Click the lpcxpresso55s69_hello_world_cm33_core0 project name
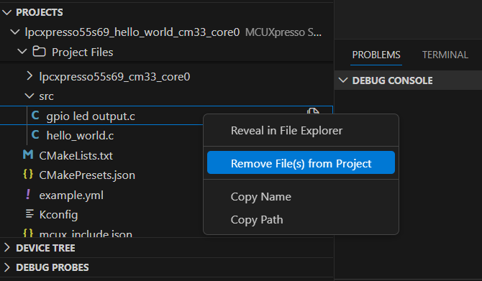 click(132, 32)
